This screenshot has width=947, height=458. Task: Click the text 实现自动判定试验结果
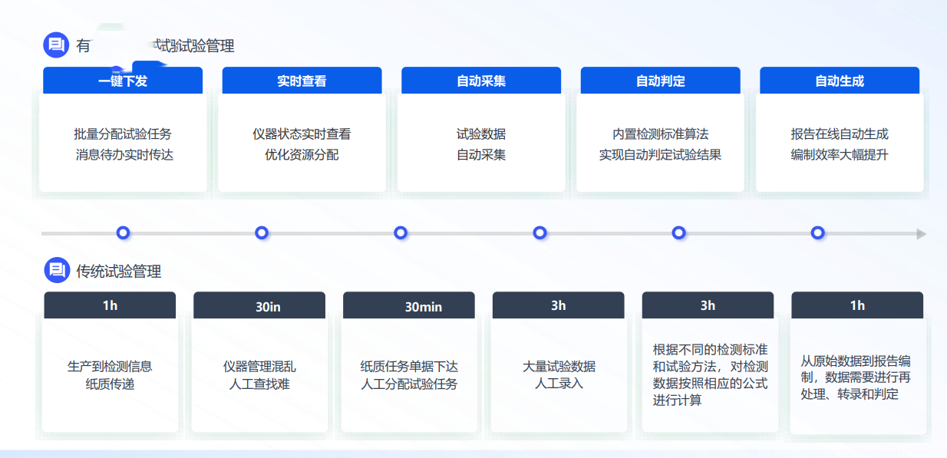point(661,155)
